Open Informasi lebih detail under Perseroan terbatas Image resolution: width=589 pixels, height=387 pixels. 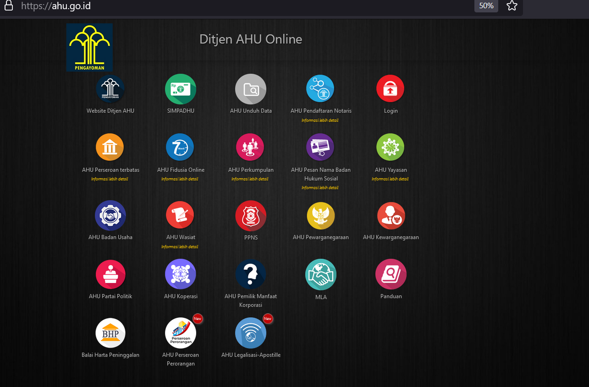tap(110, 179)
